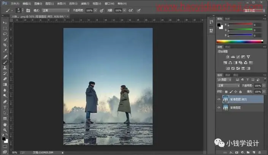Select the Rectangular Marquee tool

(x=5, y=28)
